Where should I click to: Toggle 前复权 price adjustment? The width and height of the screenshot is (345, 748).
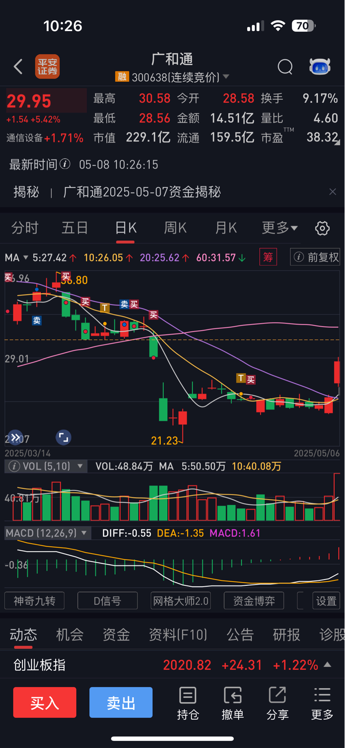(x=315, y=257)
